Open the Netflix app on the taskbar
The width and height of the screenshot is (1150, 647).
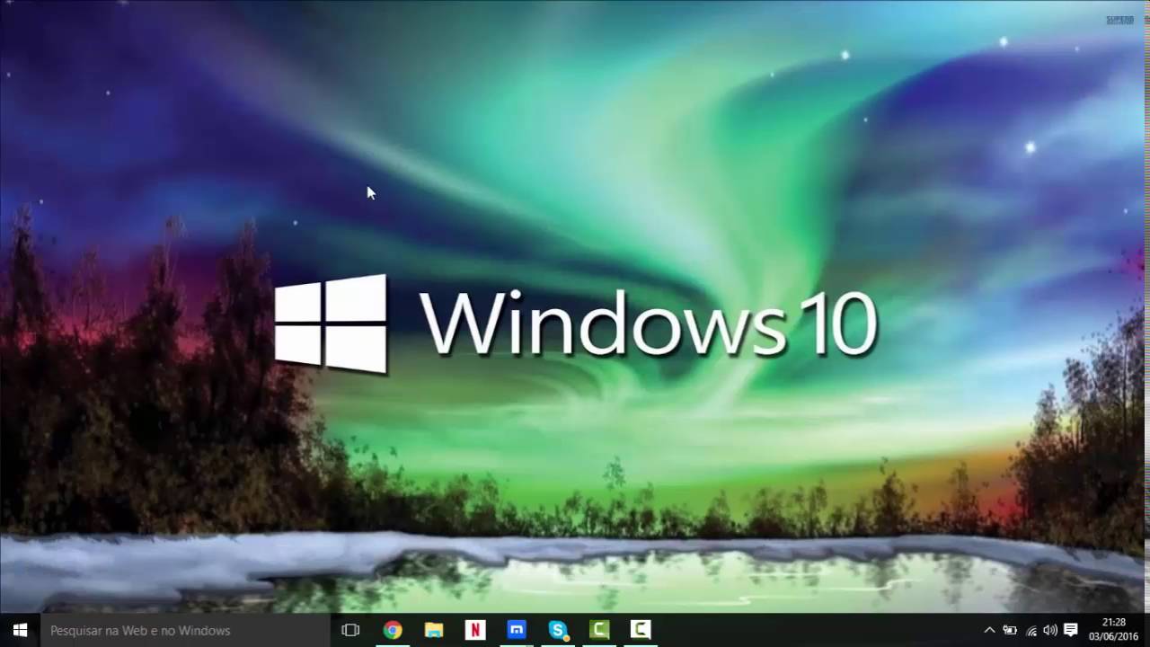[x=475, y=630]
